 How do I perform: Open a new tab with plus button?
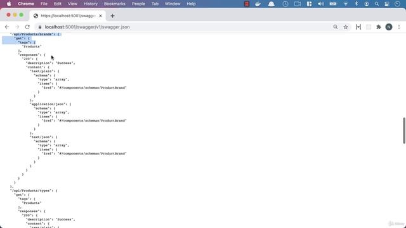tap(112, 16)
